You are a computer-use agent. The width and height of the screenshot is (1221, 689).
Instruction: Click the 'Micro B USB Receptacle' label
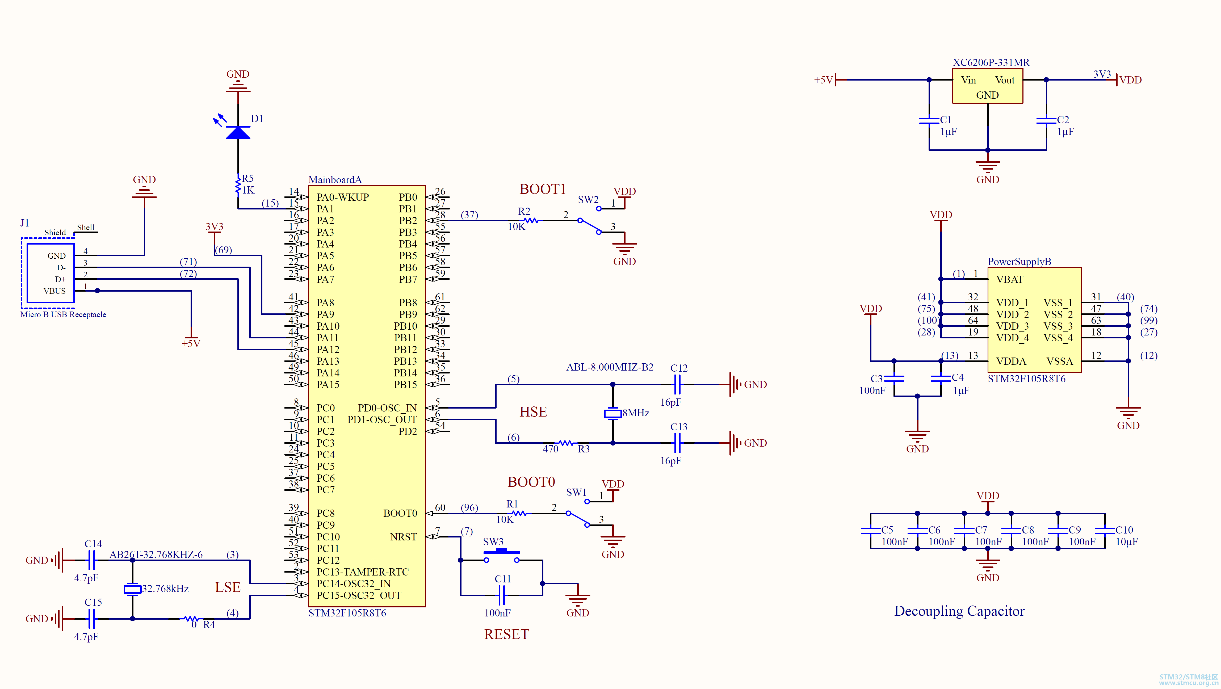coord(63,314)
